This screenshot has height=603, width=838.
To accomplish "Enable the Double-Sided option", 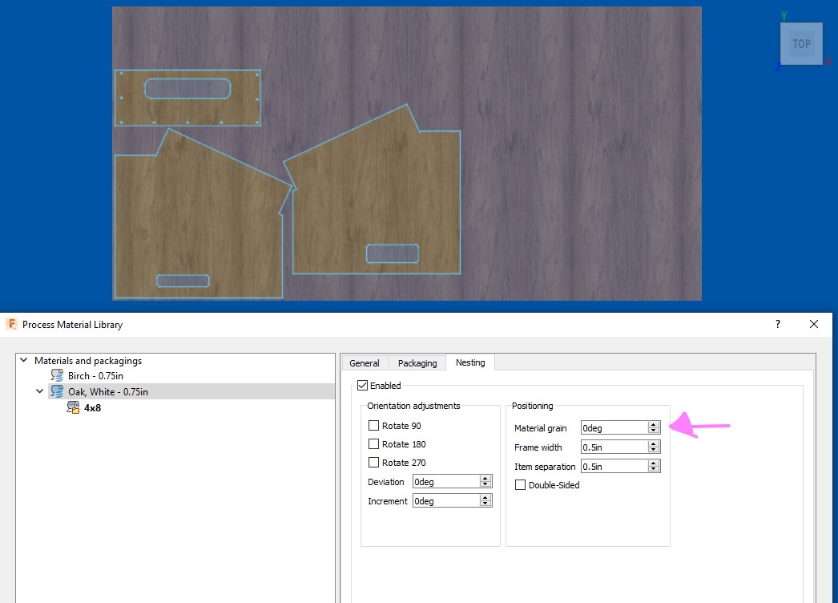I will coord(520,484).
